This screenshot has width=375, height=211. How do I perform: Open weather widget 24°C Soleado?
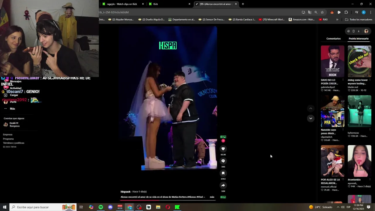click(x=321, y=207)
